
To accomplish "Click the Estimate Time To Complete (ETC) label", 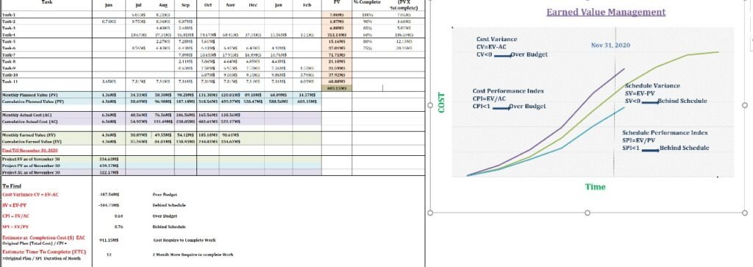I will coord(44,252).
